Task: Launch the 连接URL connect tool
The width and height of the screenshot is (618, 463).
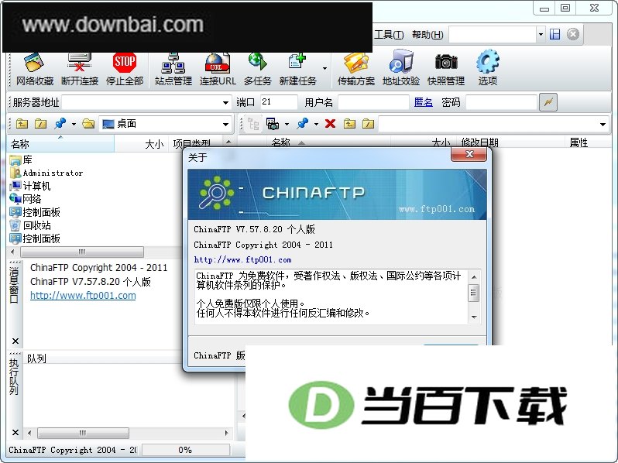Action: coord(218,70)
